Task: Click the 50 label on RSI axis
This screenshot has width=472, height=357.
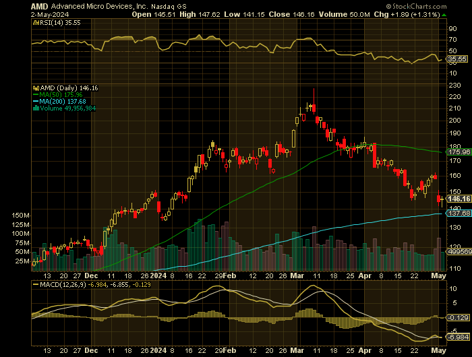Action: tap(452, 51)
